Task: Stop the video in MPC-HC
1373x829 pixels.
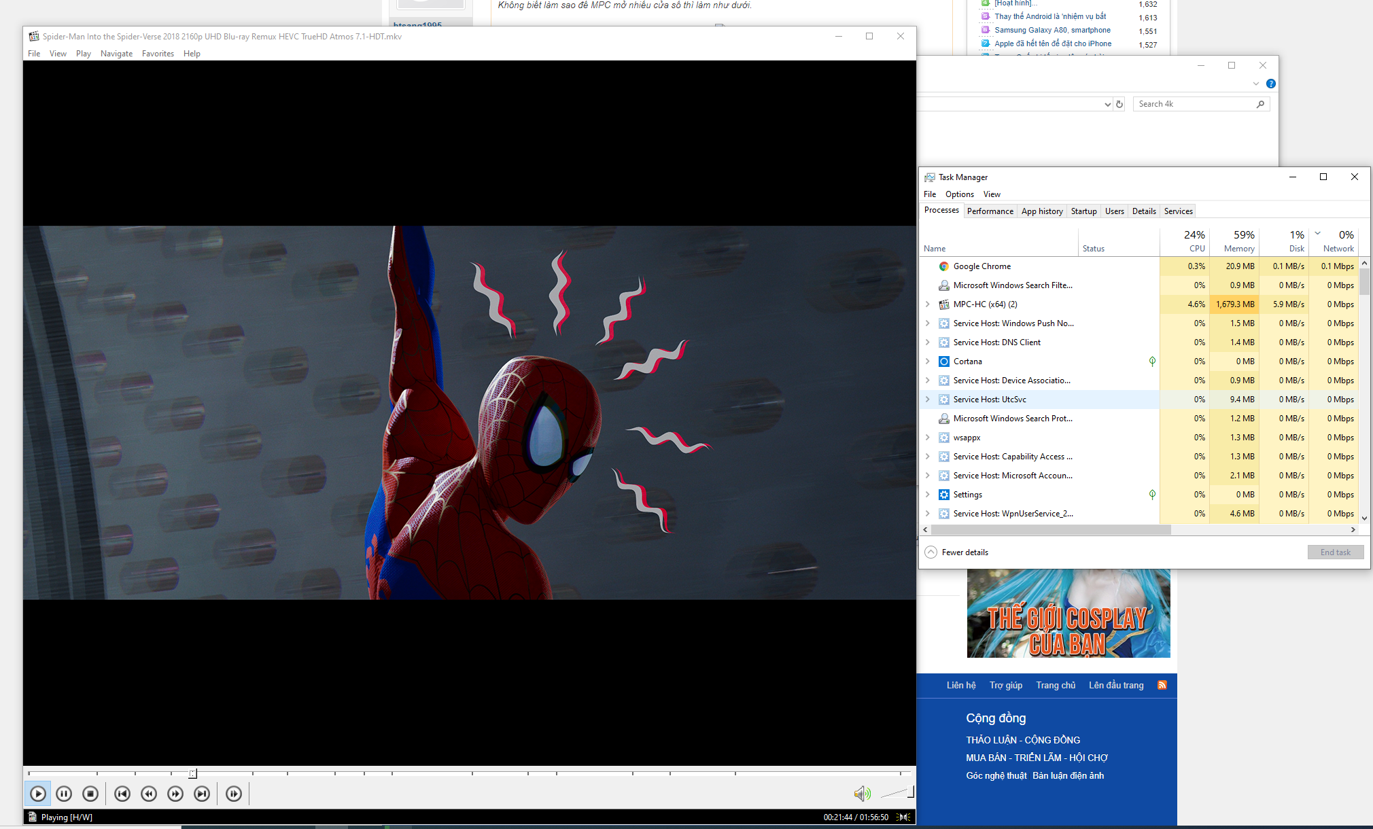Action: [x=90, y=793]
